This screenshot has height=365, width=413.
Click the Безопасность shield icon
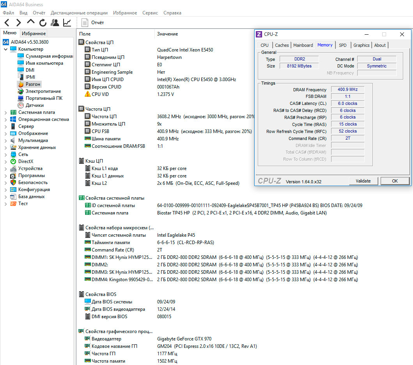pyautogui.click(x=13, y=182)
